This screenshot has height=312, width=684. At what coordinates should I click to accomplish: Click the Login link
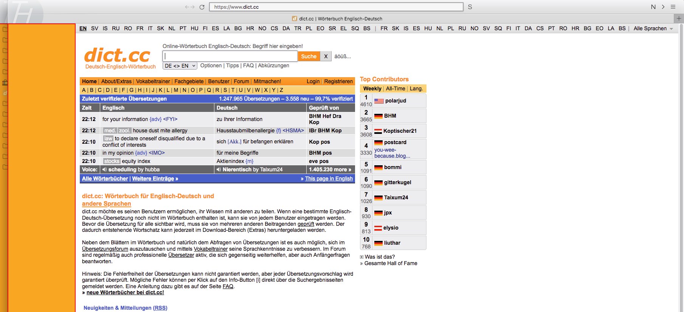click(313, 81)
